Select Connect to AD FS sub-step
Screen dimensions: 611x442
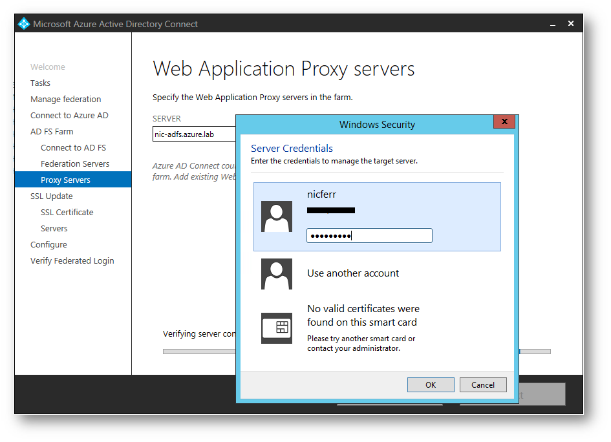tap(73, 147)
